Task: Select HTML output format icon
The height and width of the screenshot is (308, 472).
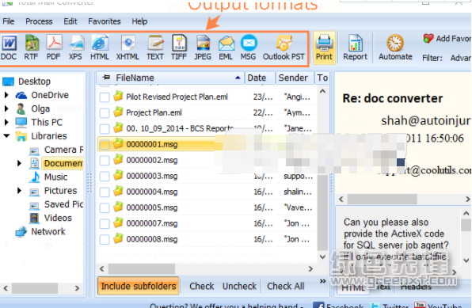Action: (x=100, y=48)
